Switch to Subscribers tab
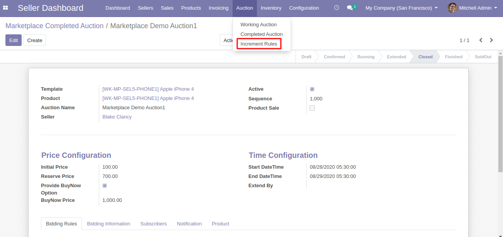Screen dimensions: 503x237 [x=153, y=224]
